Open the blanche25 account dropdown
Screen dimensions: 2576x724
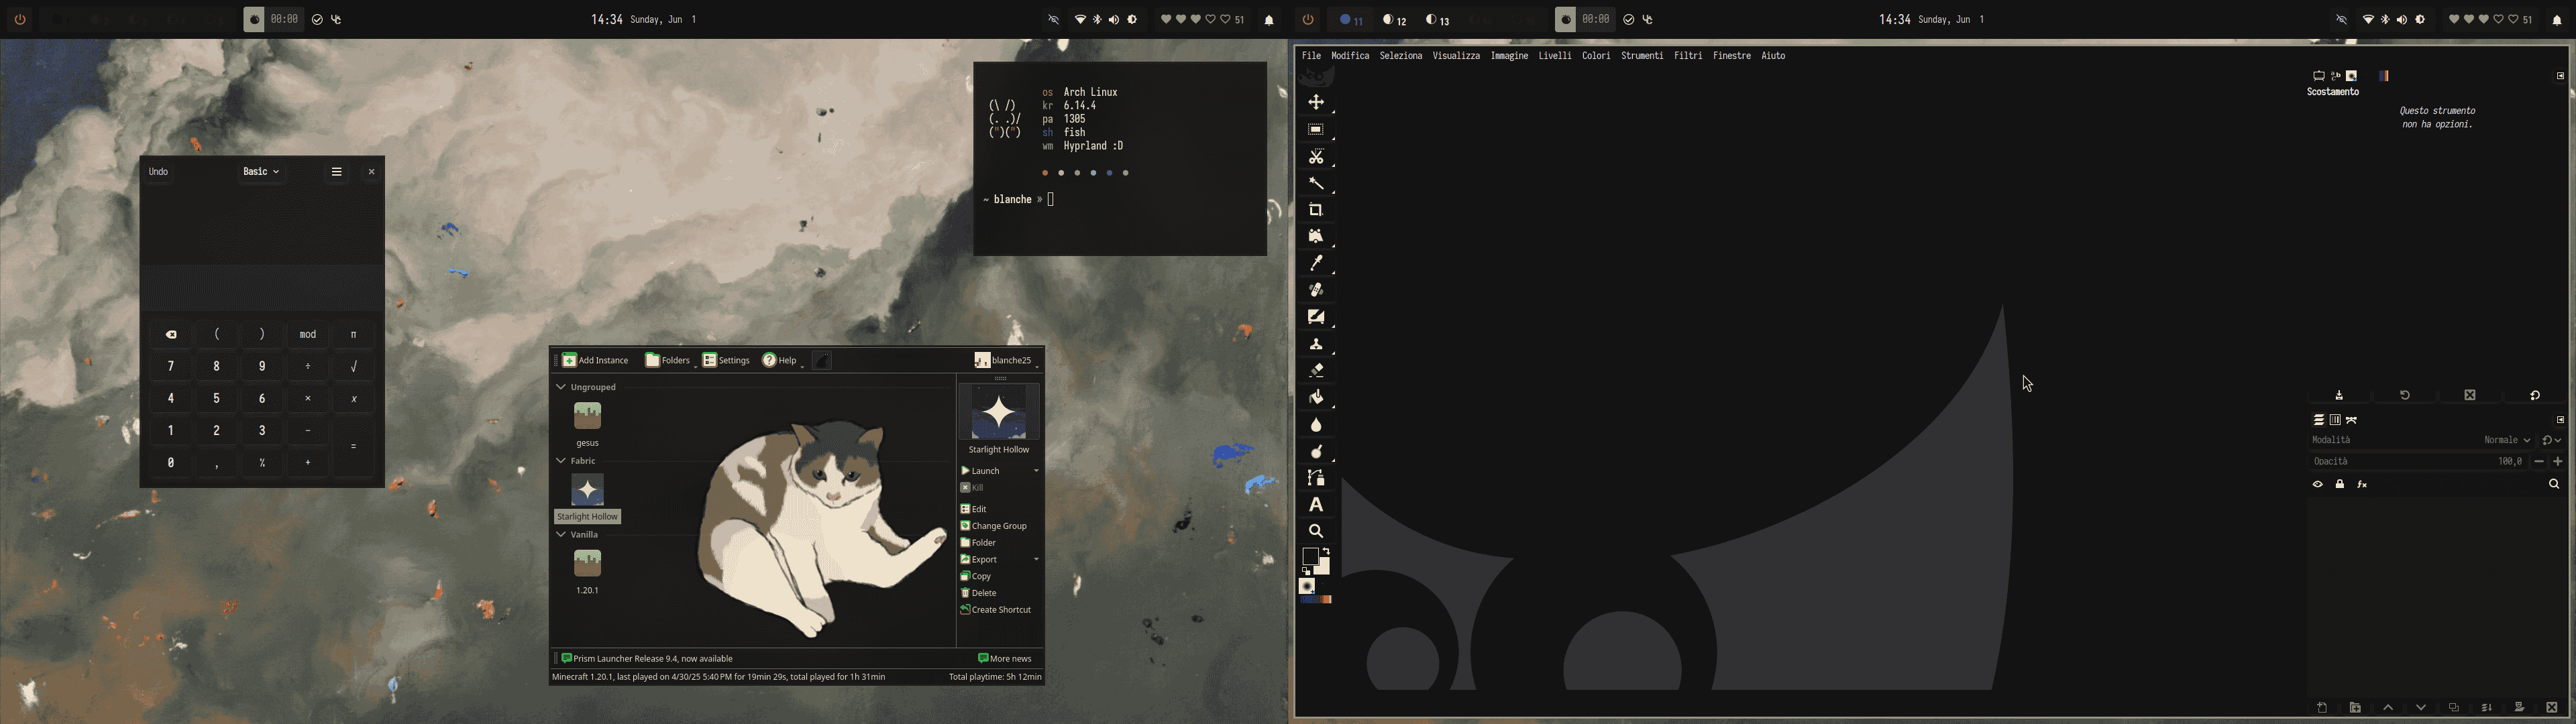pos(1006,361)
